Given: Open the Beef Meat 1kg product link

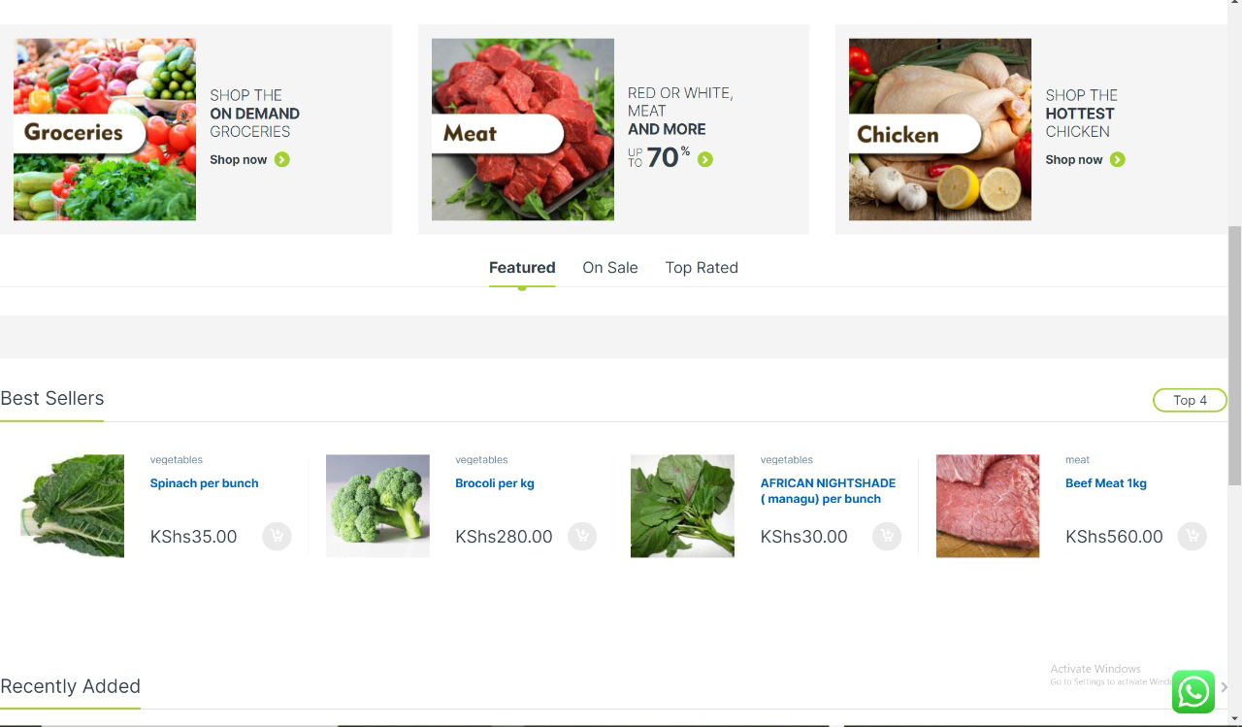Looking at the screenshot, I should pos(1106,483).
